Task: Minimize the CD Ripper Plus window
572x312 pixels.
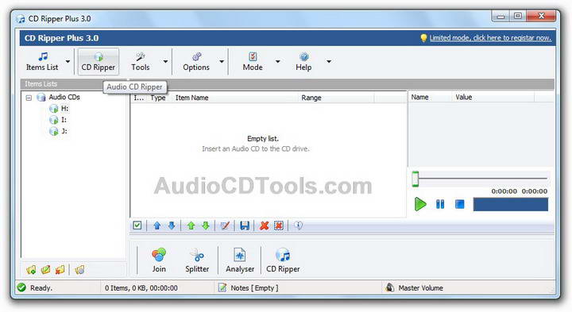Action: (500, 17)
